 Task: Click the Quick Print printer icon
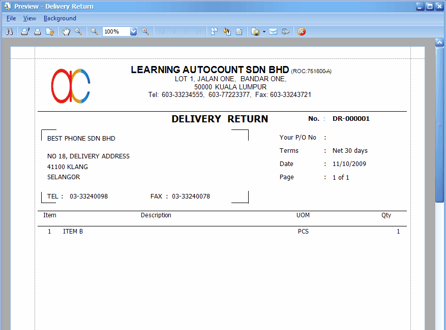[x=38, y=31]
